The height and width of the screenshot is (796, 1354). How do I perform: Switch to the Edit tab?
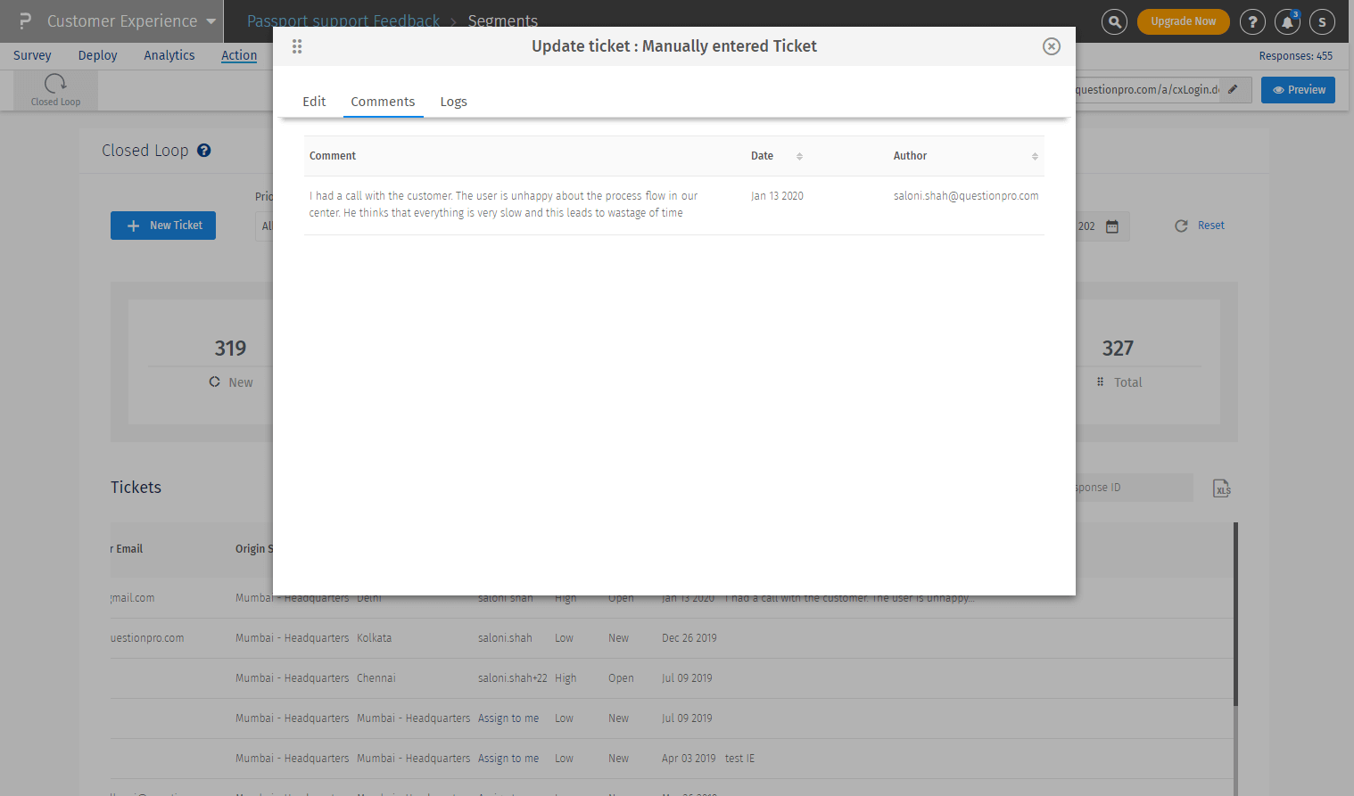314,102
